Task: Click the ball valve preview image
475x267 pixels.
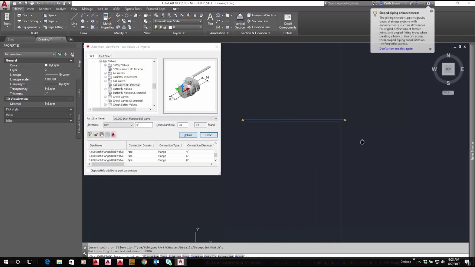Action: point(190,86)
